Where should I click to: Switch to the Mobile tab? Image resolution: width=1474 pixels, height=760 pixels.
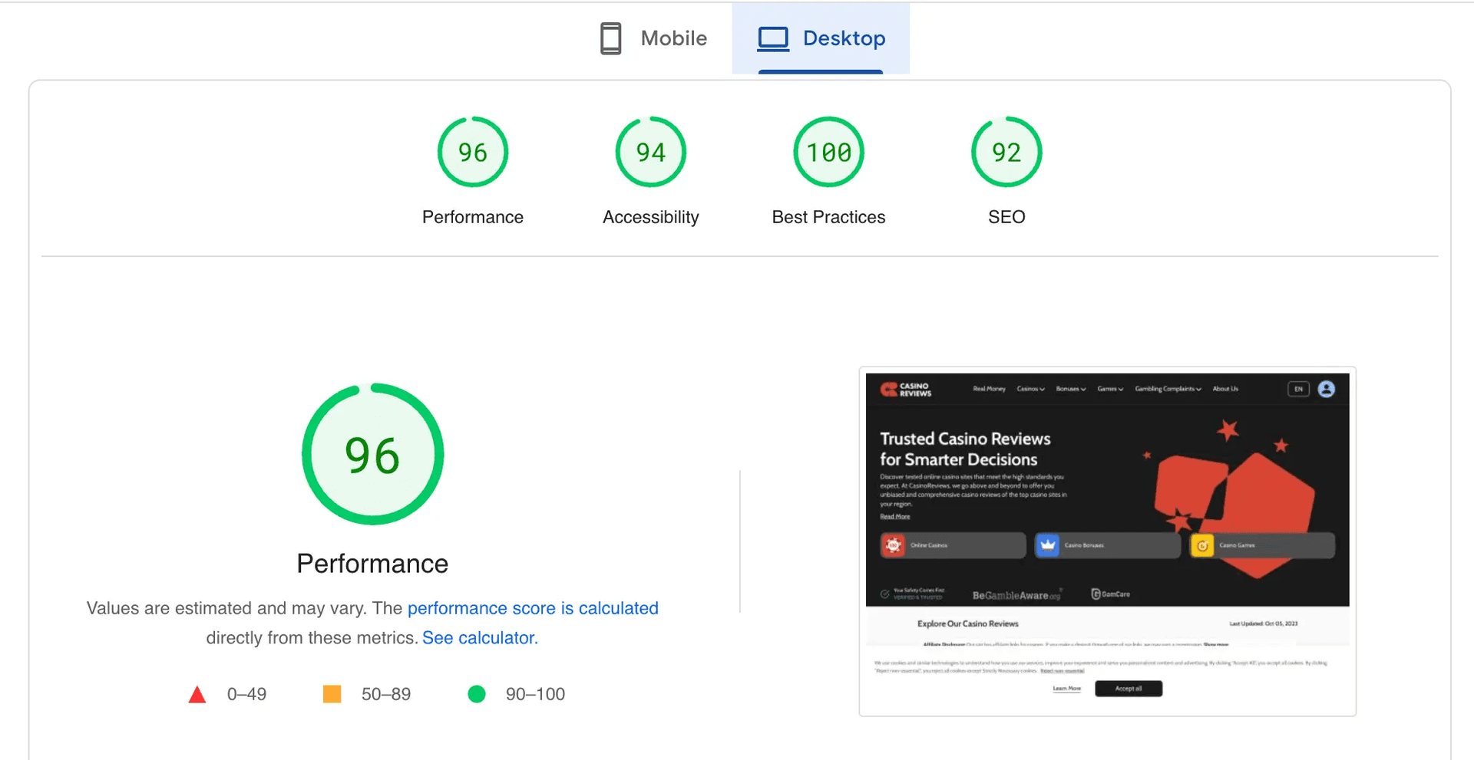653,38
